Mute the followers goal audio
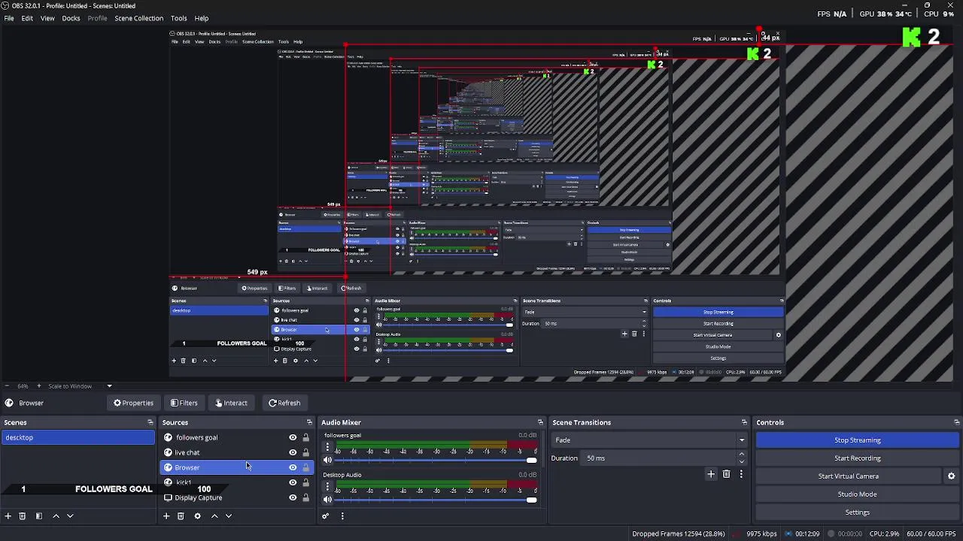Screen dimensions: 963x541 [327, 460]
